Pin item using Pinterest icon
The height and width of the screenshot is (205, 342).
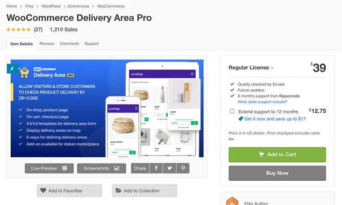point(183,168)
